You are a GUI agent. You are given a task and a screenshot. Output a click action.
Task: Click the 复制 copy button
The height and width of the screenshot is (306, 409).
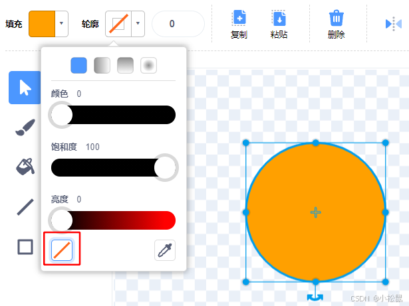click(239, 24)
